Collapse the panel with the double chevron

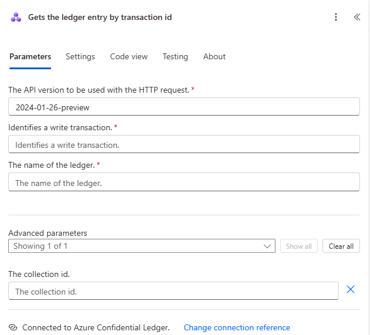tap(356, 17)
